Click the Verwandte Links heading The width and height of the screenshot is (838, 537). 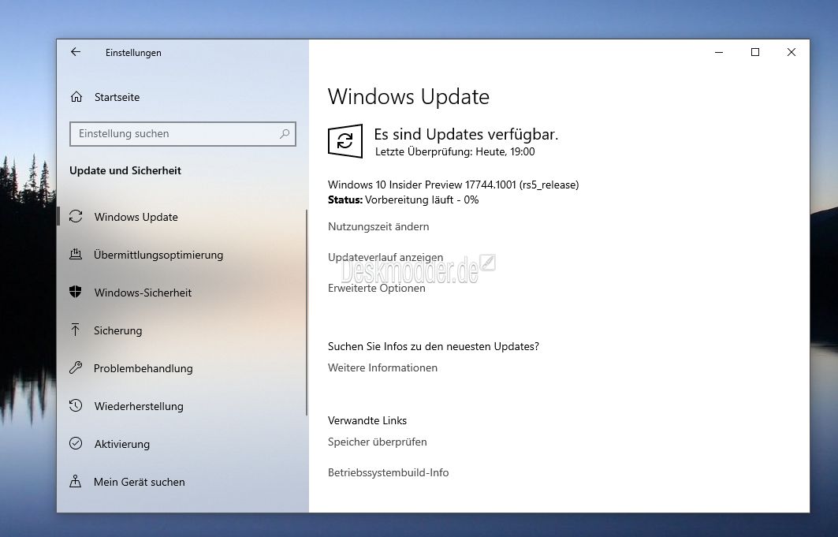(367, 420)
